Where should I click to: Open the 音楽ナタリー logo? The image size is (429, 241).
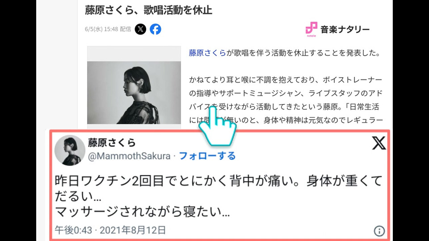(x=337, y=29)
